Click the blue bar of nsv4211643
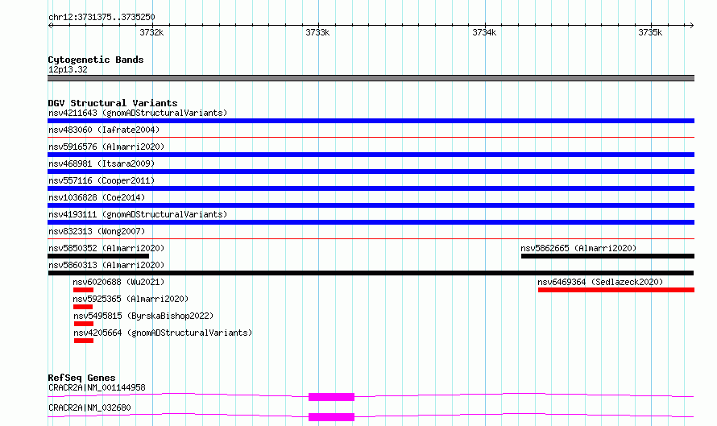The width and height of the screenshot is (717, 426). 371,121
